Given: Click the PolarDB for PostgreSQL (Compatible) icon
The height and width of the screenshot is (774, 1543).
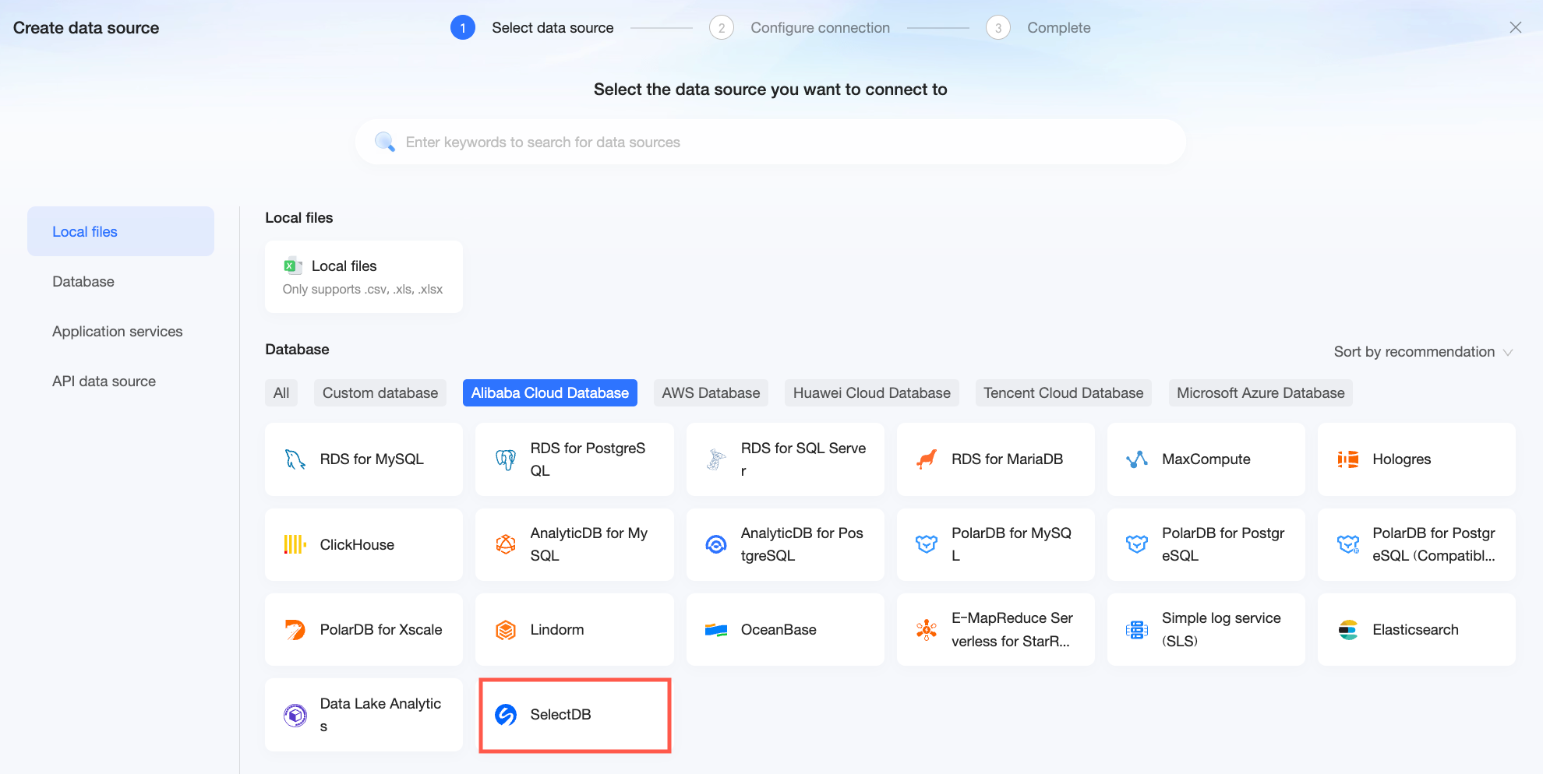Looking at the screenshot, I should coord(1347,544).
